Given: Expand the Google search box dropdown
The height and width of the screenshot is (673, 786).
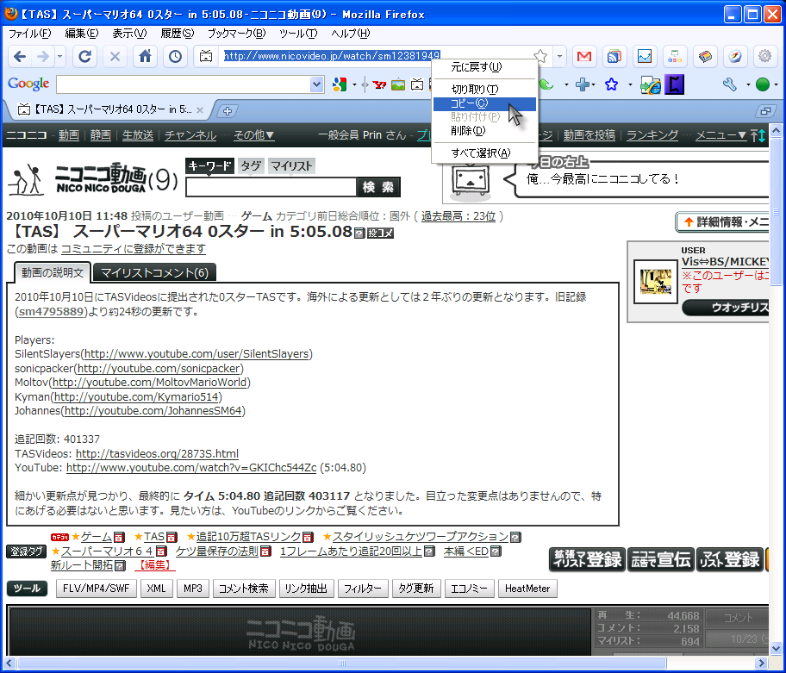Looking at the screenshot, I should point(316,84).
